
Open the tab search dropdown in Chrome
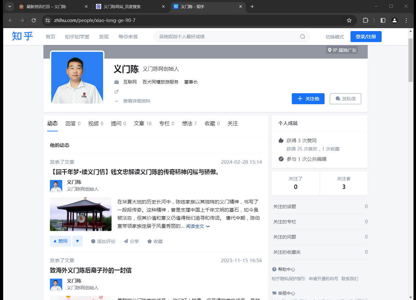pos(9,6)
